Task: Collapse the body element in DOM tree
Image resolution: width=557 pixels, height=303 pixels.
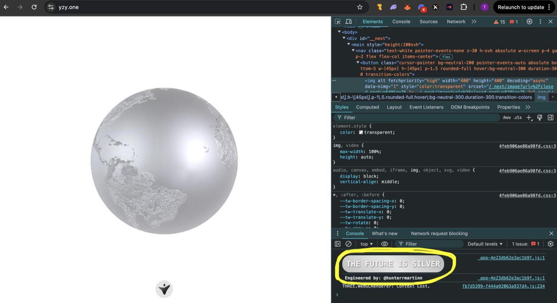Action: [340, 32]
